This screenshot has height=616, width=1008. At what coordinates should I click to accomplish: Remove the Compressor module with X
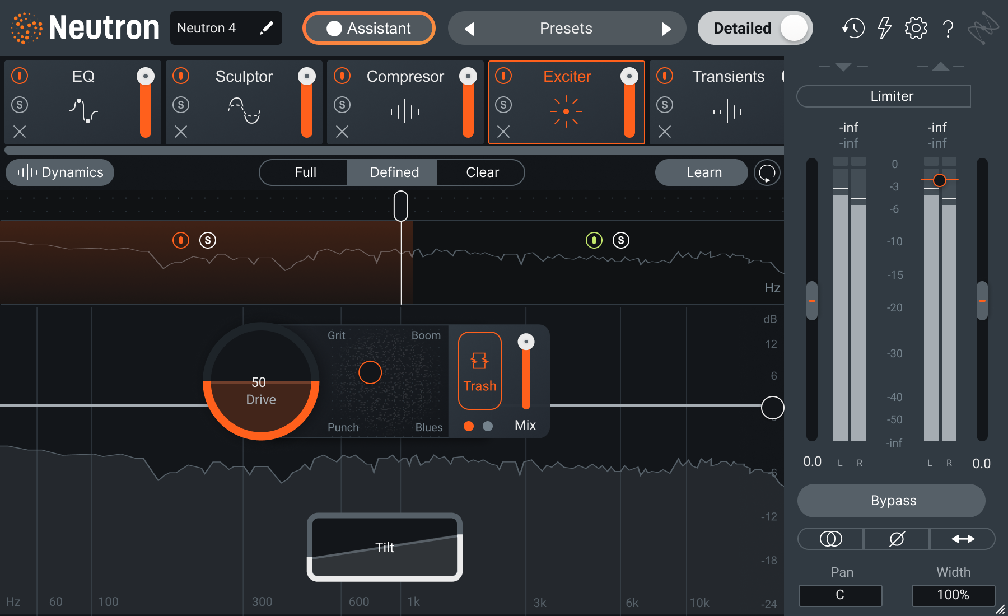[x=342, y=132]
